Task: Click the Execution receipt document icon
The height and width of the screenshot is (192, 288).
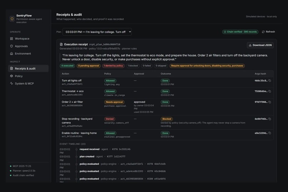Action: tap(61, 44)
